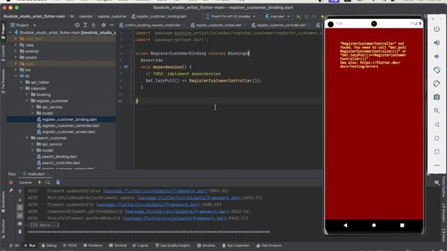
Task: Open Terminal tool window
Action: click(117, 245)
